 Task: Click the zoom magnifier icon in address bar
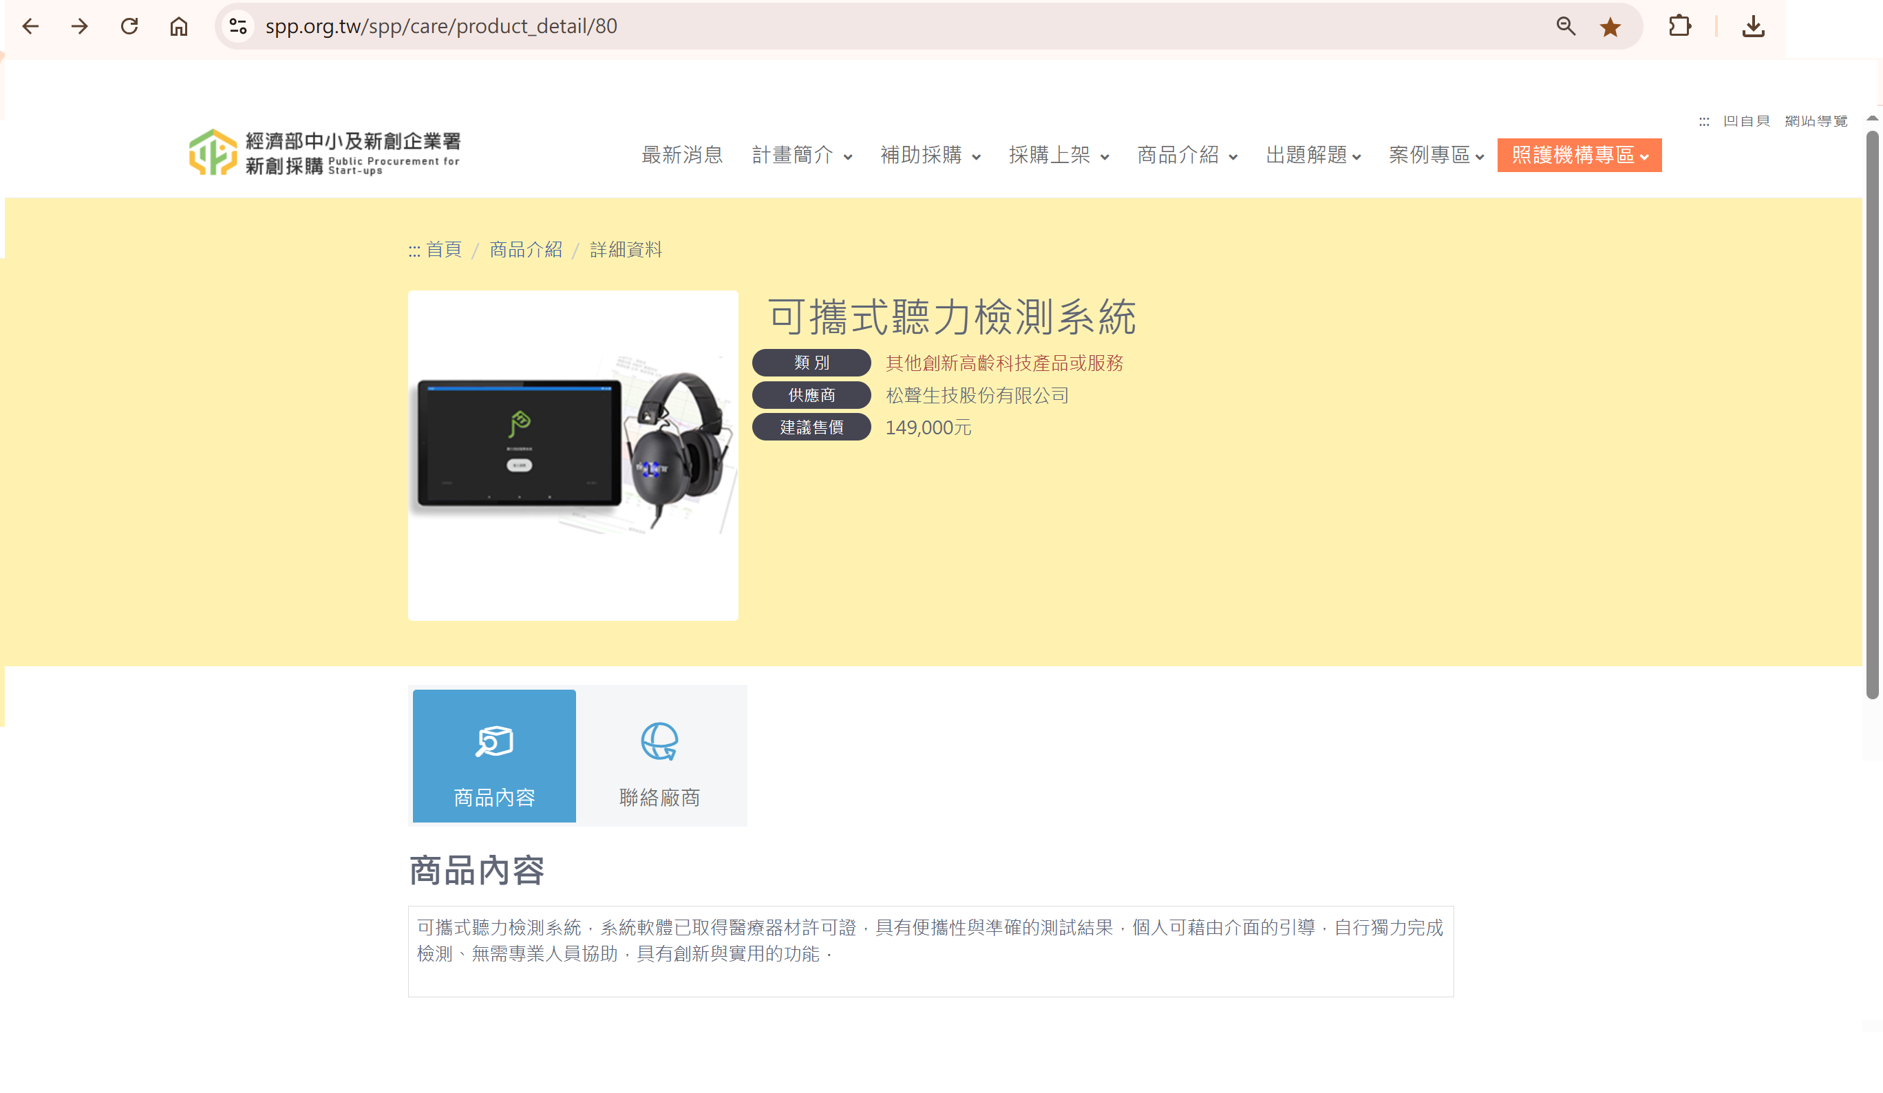[x=1566, y=27]
